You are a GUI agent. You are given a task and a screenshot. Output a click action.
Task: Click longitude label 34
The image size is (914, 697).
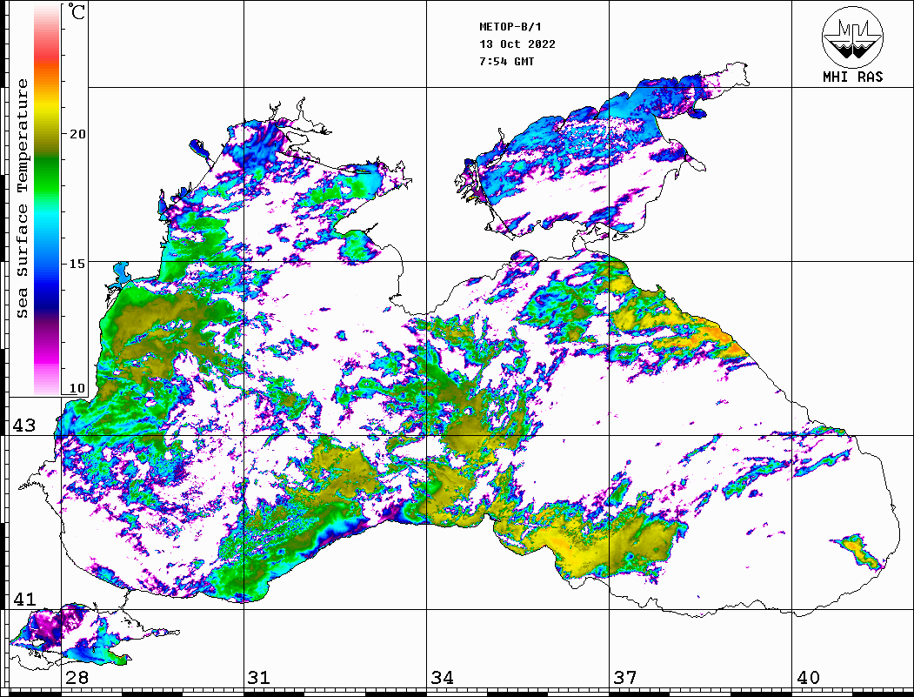click(443, 677)
